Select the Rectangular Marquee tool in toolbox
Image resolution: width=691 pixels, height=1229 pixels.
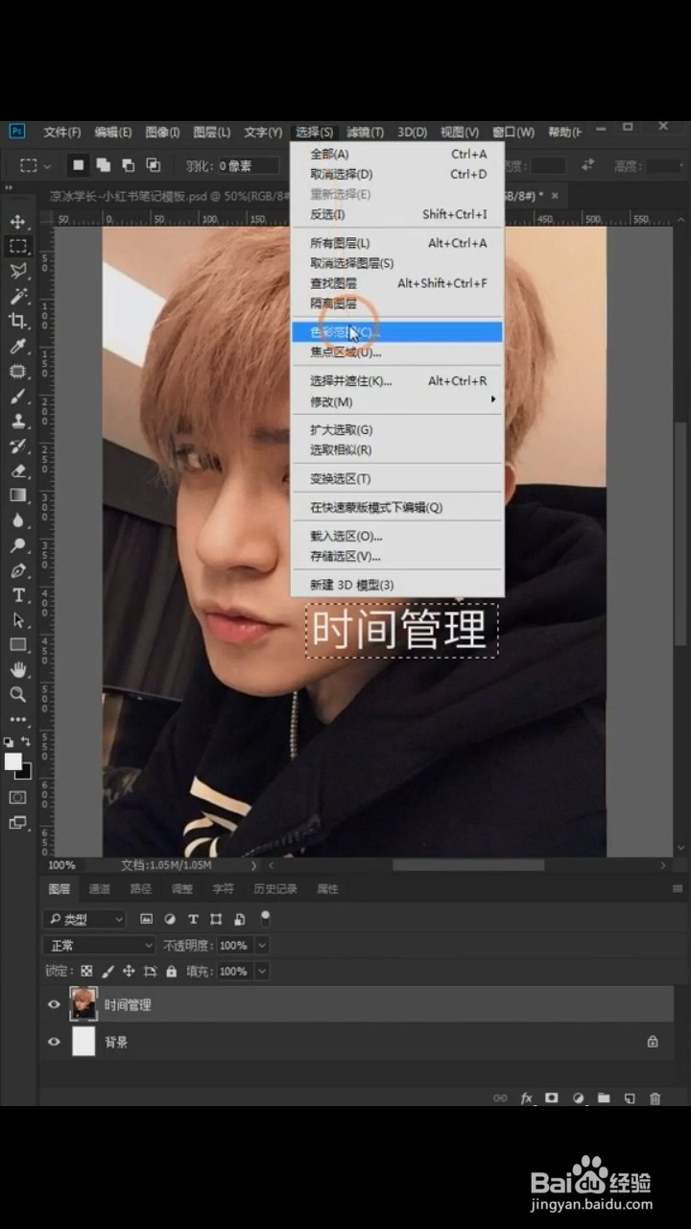click(18, 246)
